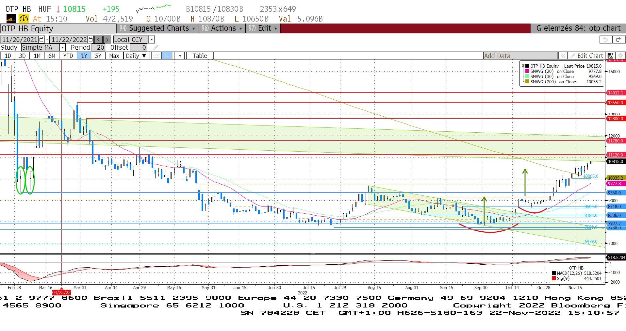Open chart settings gear icon
626x331 pixels.
click(x=620, y=56)
